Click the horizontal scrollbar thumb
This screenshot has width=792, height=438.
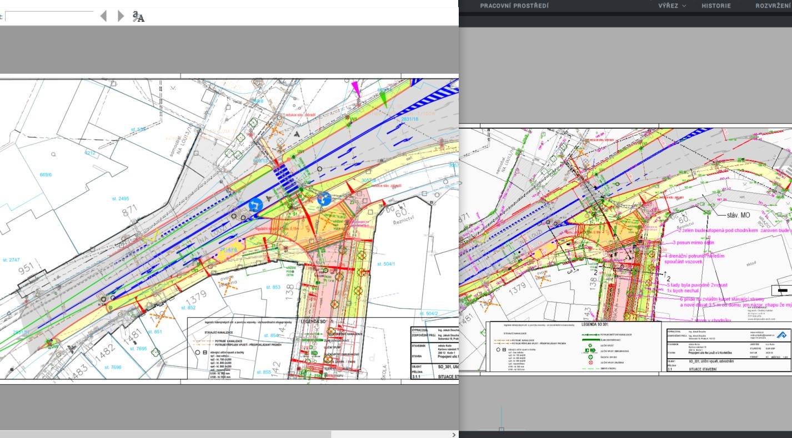(x=166, y=435)
